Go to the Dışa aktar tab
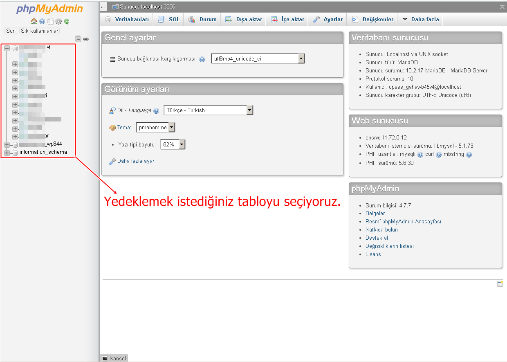Viewport: 507px width, 362px height. click(243, 19)
